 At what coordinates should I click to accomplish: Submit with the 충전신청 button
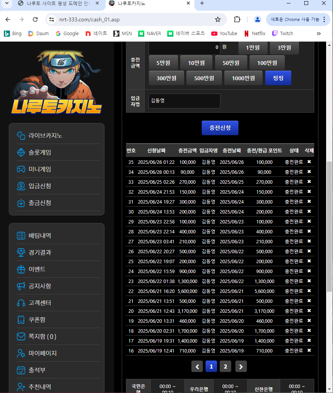220,128
